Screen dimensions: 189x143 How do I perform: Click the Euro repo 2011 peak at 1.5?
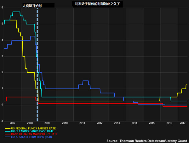pyautogui.click(x=86, y=81)
